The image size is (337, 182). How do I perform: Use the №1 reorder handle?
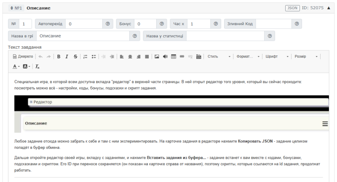coord(16,8)
